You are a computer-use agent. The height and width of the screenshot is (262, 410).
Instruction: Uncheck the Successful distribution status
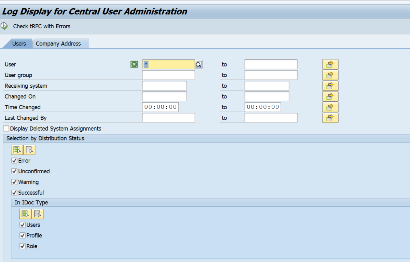pyautogui.click(x=14, y=192)
